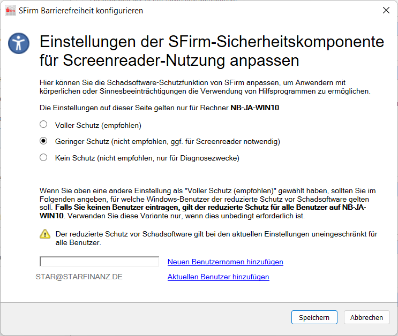Cancel the dialog with Abbrechen
Image resolution: width=398 pixels, height=336 pixels.
(x=366, y=317)
